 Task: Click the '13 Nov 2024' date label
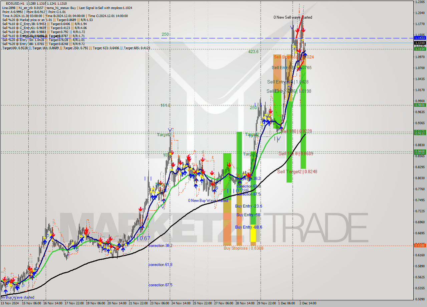[x=10, y=303]
